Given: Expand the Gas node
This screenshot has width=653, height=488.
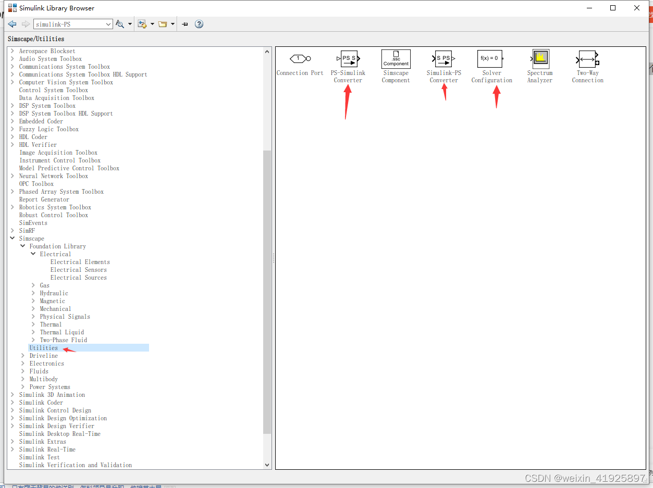Looking at the screenshot, I should tap(33, 285).
